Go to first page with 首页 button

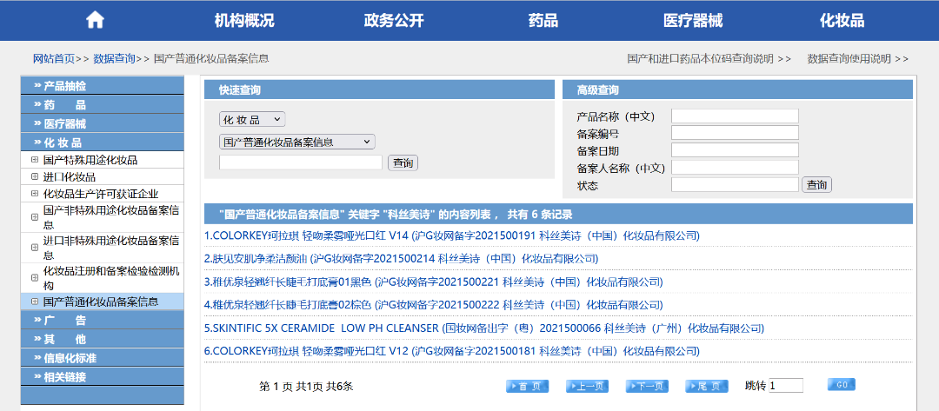pyautogui.click(x=528, y=386)
